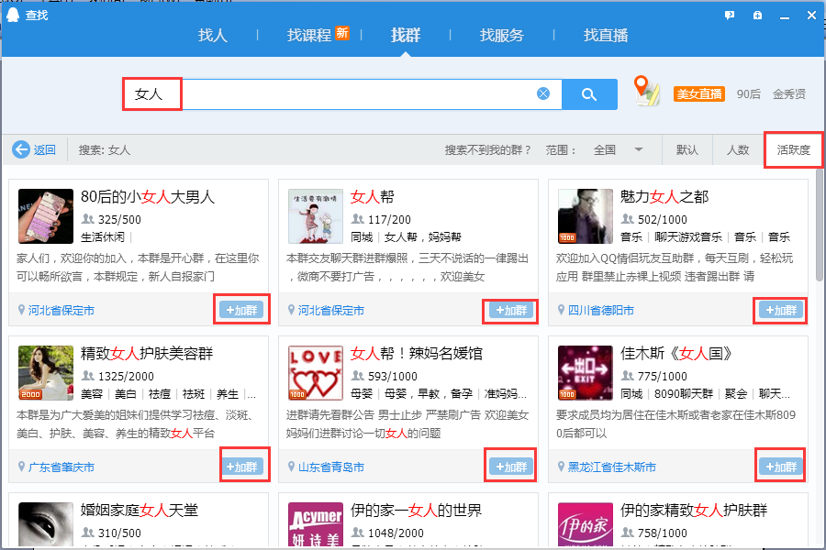Click the magnifier search button
The height and width of the screenshot is (550, 826).
(x=589, y=94)
